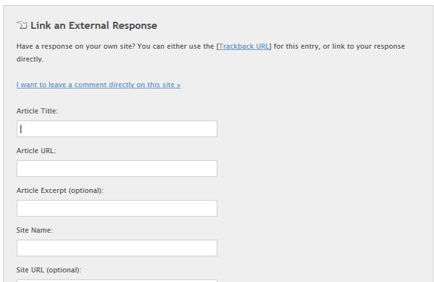Click into the Article URL field

click(117, 169)
